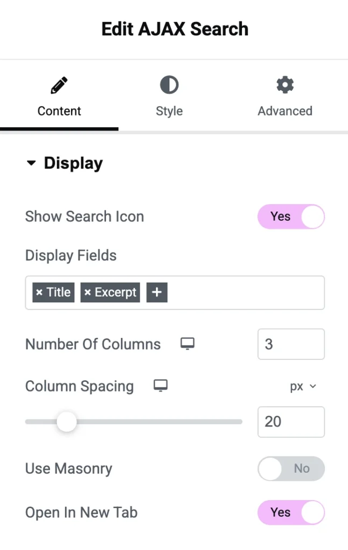Click the pencil icon above Content
Viewport: 348px width, 550px height.
[x=59, y=85]
